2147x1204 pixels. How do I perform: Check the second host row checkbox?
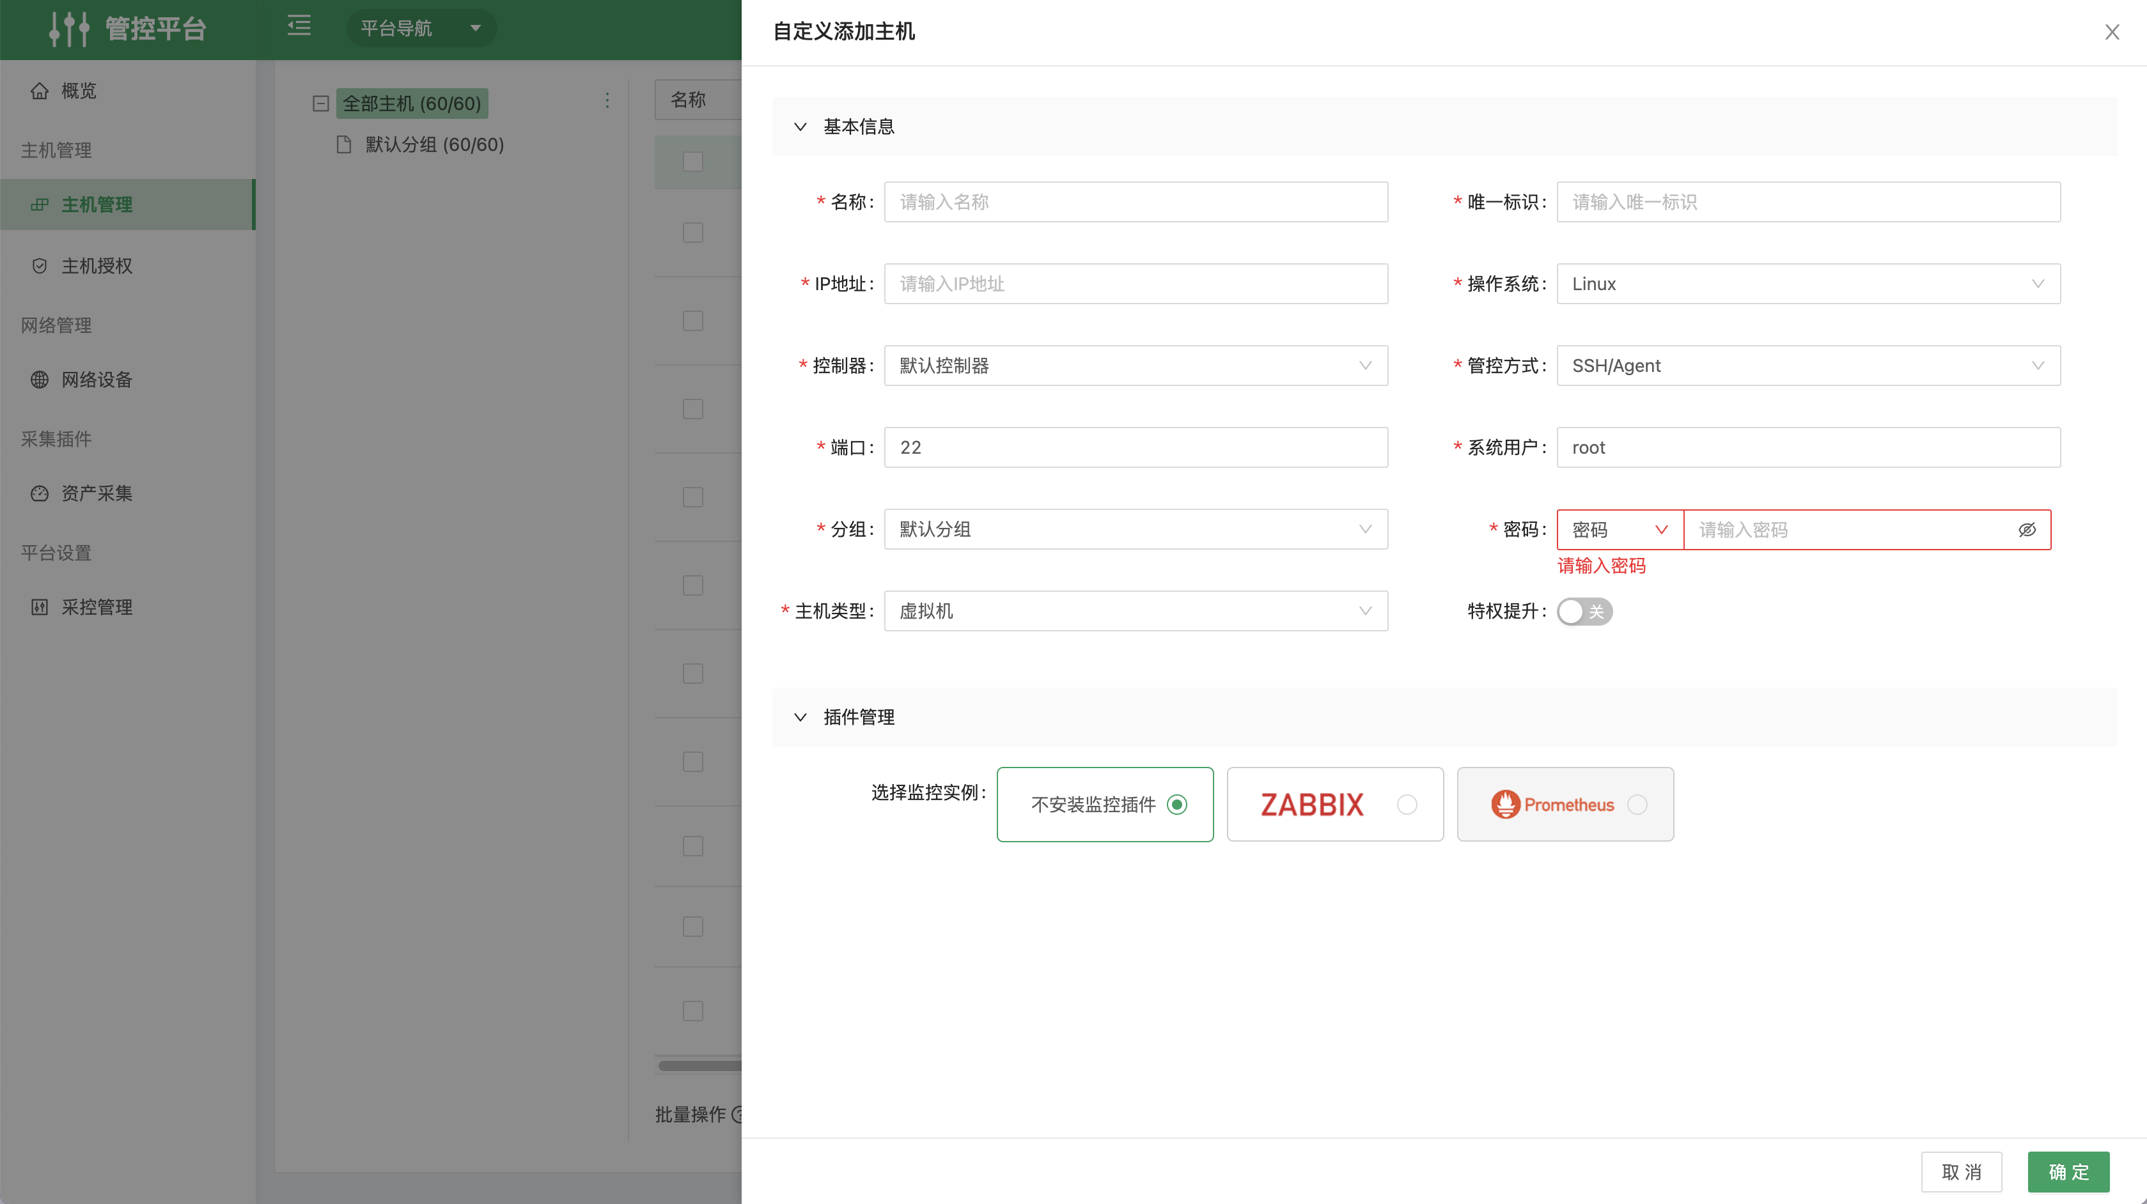692,321
